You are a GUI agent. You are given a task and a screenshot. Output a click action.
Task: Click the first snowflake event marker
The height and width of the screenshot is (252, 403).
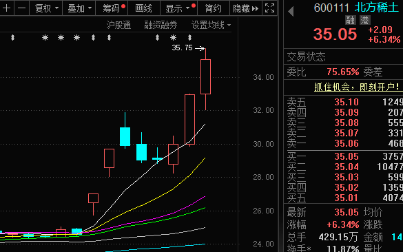(45, 38)
